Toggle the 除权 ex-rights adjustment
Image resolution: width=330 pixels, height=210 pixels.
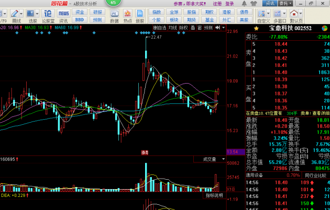pyautogui.click(x=183, y=27)
